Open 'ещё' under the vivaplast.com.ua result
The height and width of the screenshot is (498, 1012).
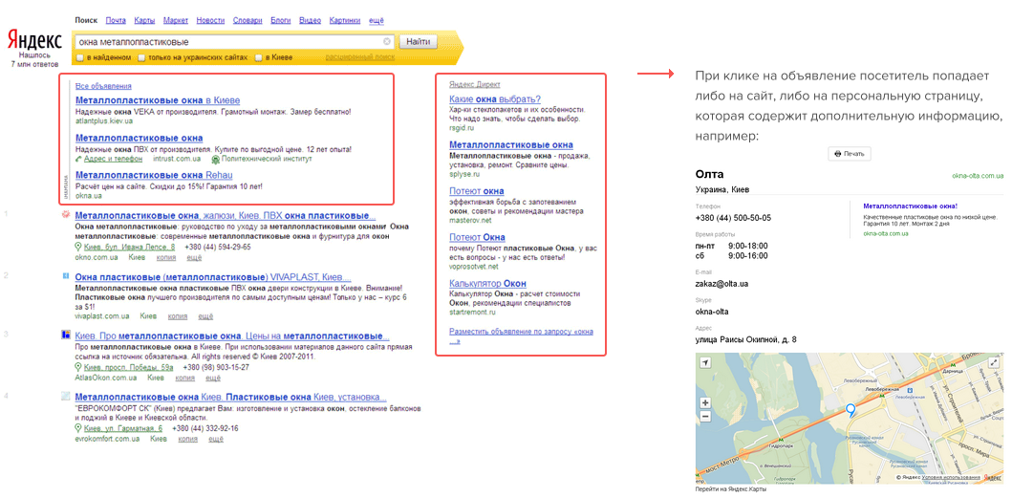205,316
